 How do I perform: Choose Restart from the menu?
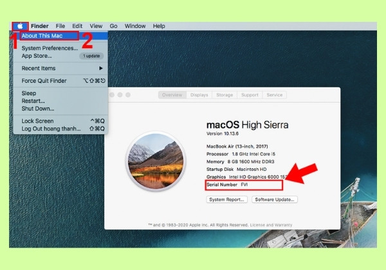pos(61,101)
